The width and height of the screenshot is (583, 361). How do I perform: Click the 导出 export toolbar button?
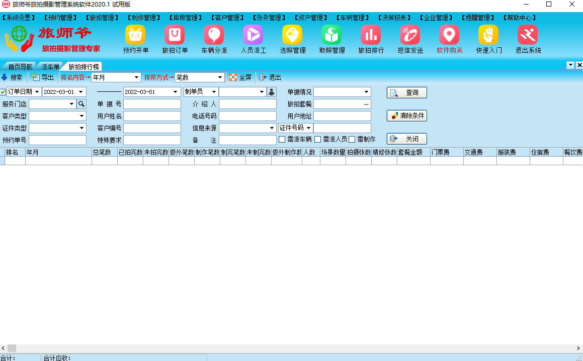[x=43, y=77]
